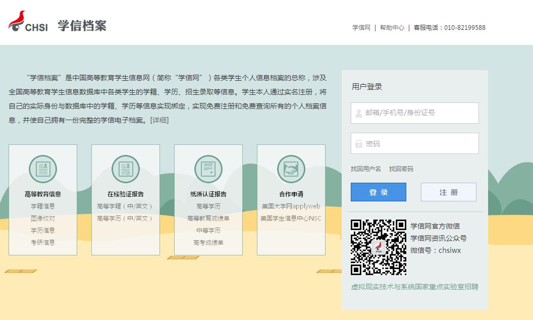Click the 用户登录 panel heading
533x320 pixels.
(x=367, y=86)
